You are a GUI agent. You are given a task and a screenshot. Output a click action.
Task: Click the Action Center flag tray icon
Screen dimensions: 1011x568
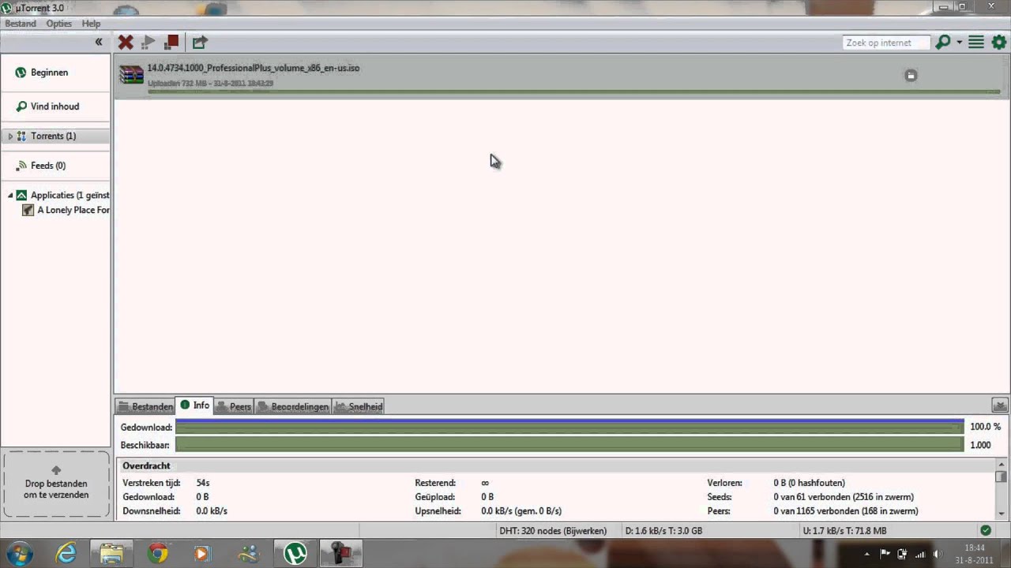click(885, 554)
